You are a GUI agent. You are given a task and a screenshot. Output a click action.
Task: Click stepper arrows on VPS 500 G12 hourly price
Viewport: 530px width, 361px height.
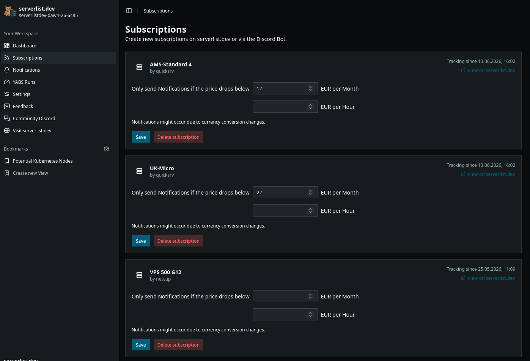(x=310, y=314)
